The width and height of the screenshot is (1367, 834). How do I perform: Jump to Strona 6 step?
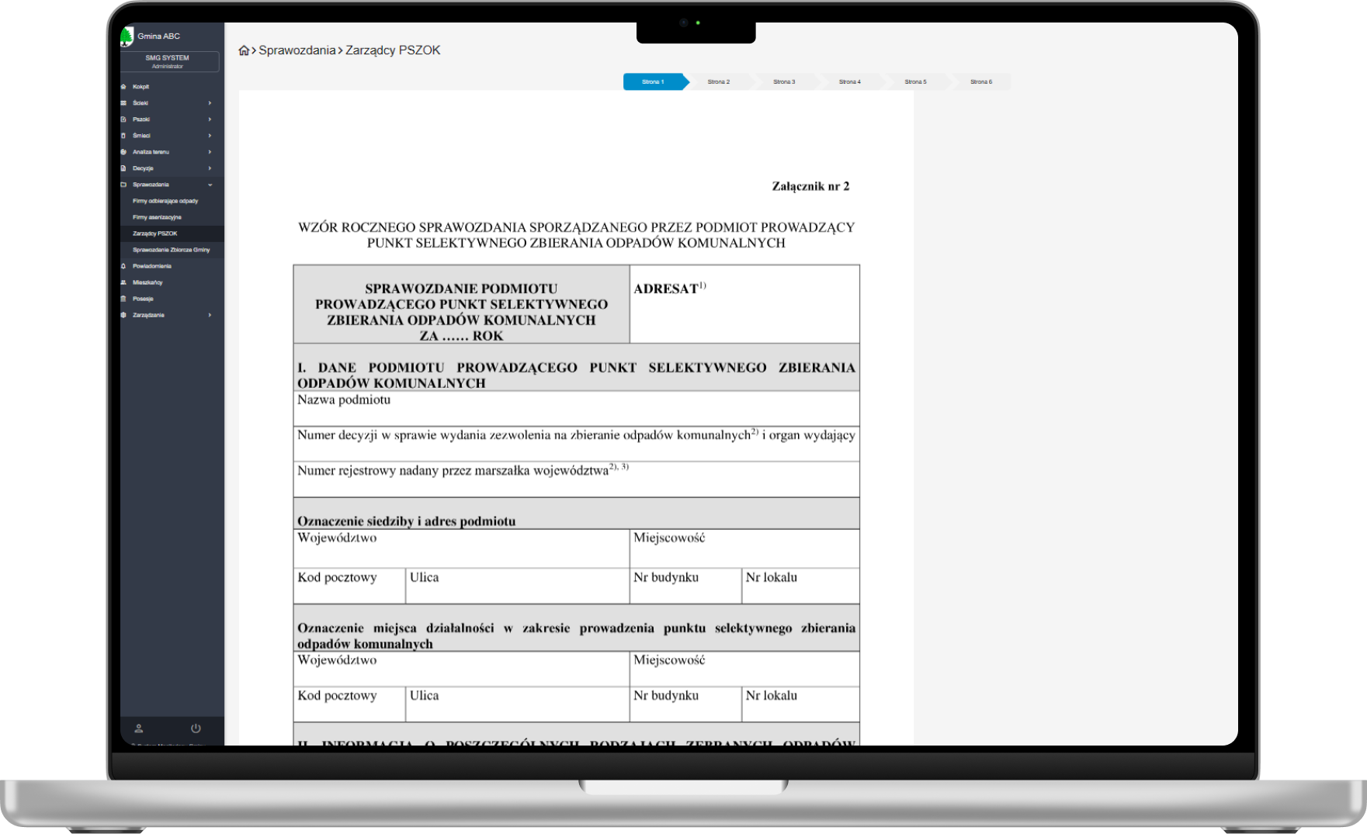point(980,81)
